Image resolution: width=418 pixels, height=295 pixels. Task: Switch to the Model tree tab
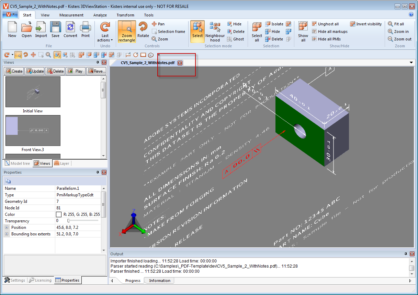pos(18,163)
